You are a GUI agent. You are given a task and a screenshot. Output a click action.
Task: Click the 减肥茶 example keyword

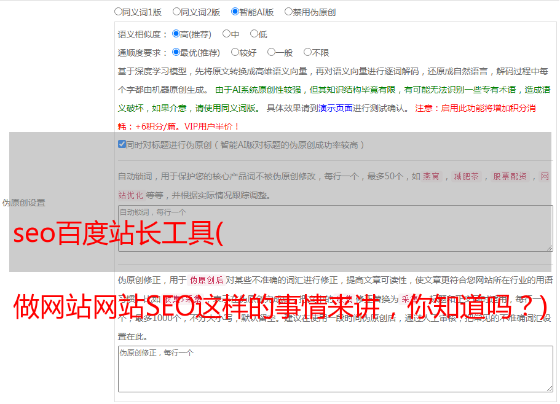click(x=467, y=176)
